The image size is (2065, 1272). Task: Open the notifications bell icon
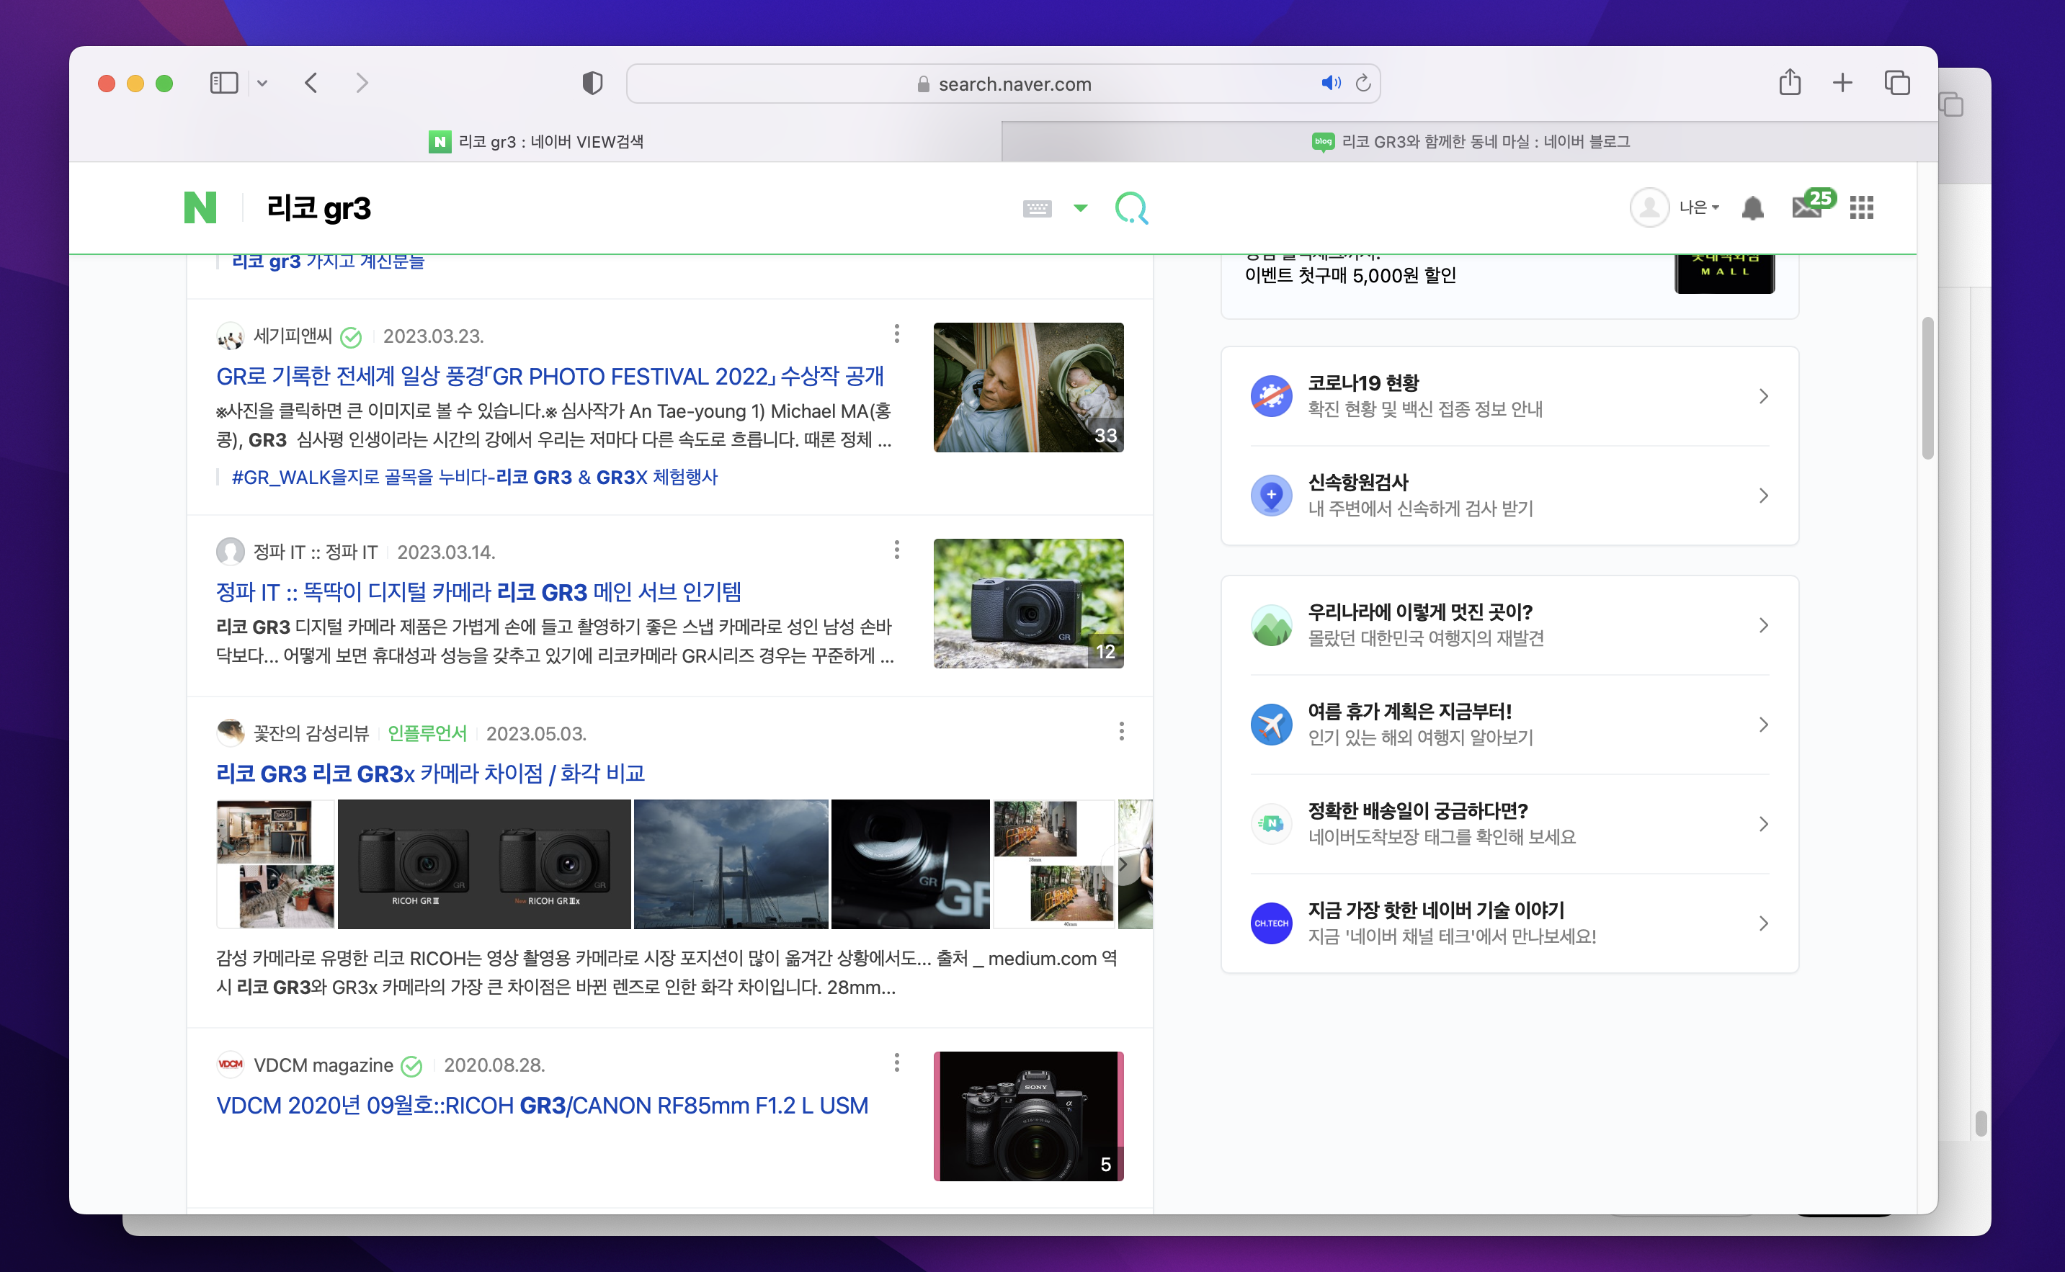tap(1752, 207)
